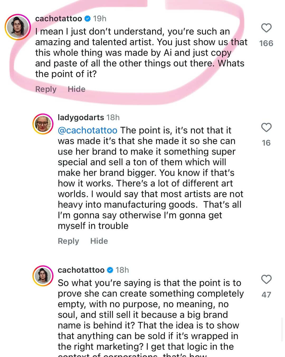Click the 19h timestamp on top comment
The height and width of the screenshot is (357, 285).
click(100, 19)
